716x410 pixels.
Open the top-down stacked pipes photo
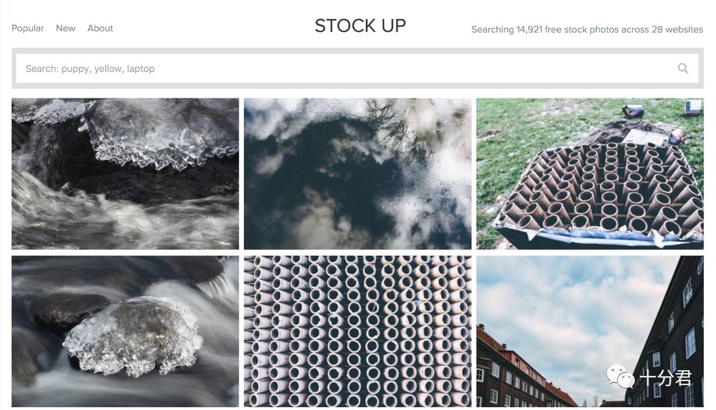[357, 331]
